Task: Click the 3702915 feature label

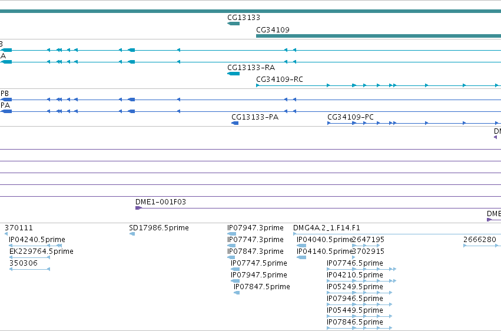Action: [x=368, y=251]
